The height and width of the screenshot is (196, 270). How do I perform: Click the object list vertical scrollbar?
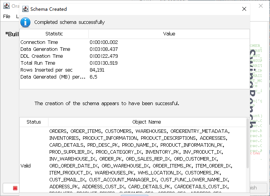pyautogui.click(x=247, y=146)
